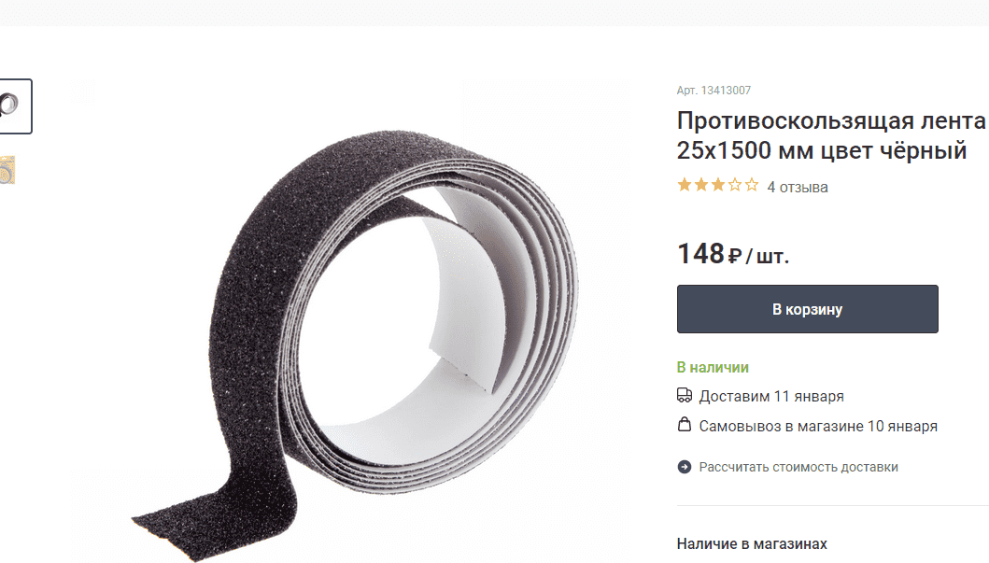989x563 pixels.
Task: Add item with "В корзину" button
Action: [807, 309]
